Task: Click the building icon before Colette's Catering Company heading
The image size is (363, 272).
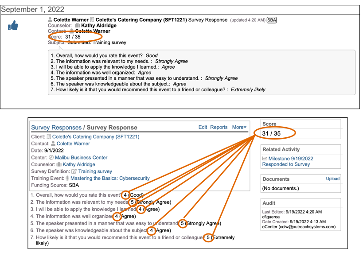Action: point(92,20)
